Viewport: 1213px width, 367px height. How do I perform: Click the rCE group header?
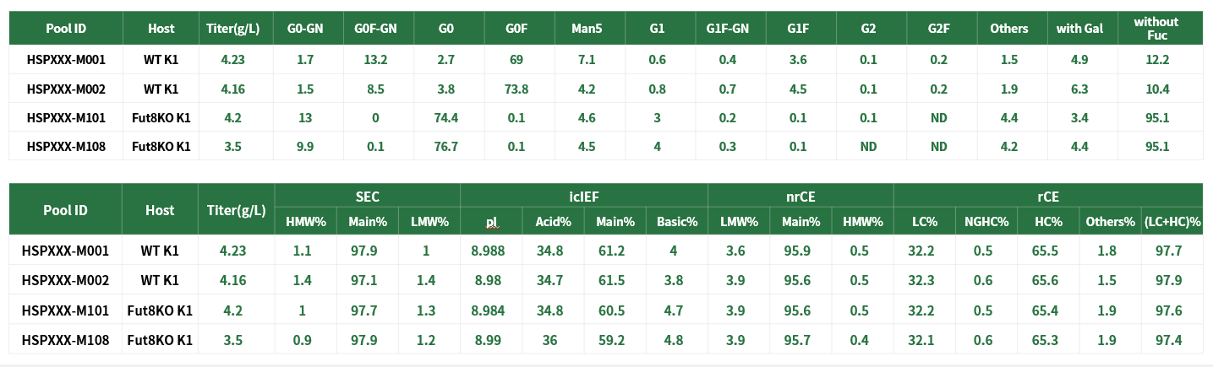click(1048, 197)
